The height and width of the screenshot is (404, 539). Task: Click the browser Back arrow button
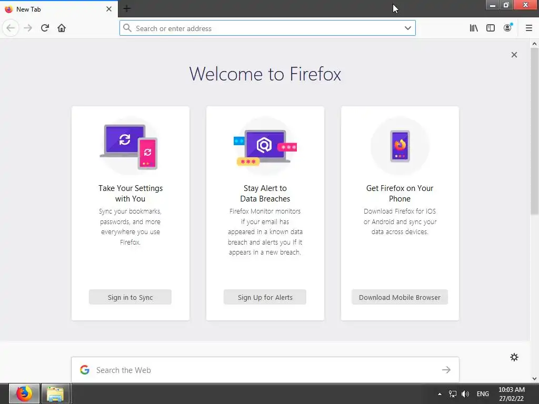point(11,28)
